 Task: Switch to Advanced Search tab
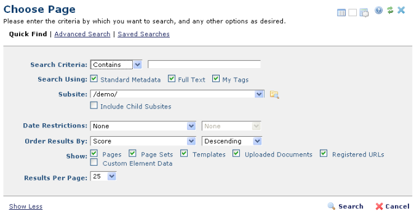(82, 34)
